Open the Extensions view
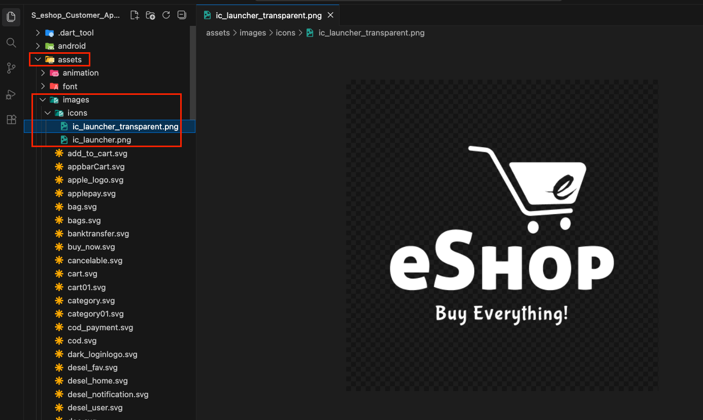The image size is (703, 420). click(x=11, y=120)
